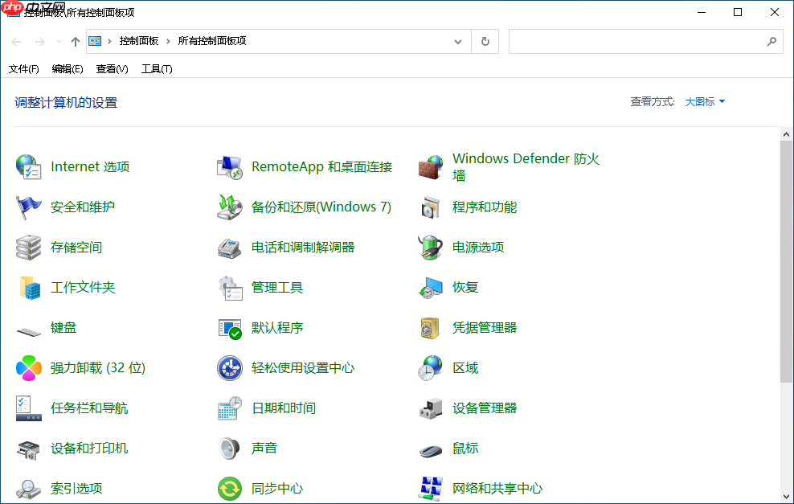Expand the address bar history dropdown
Viewport: 794px width, 504px height.
(x=457, y=41)
